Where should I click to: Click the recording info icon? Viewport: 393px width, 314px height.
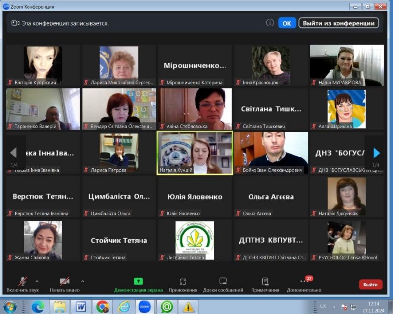(270, 23)
